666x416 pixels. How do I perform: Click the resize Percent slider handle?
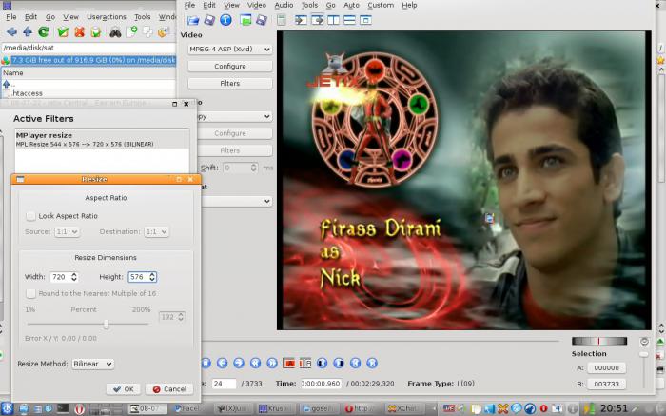click(x=107, y=325)
